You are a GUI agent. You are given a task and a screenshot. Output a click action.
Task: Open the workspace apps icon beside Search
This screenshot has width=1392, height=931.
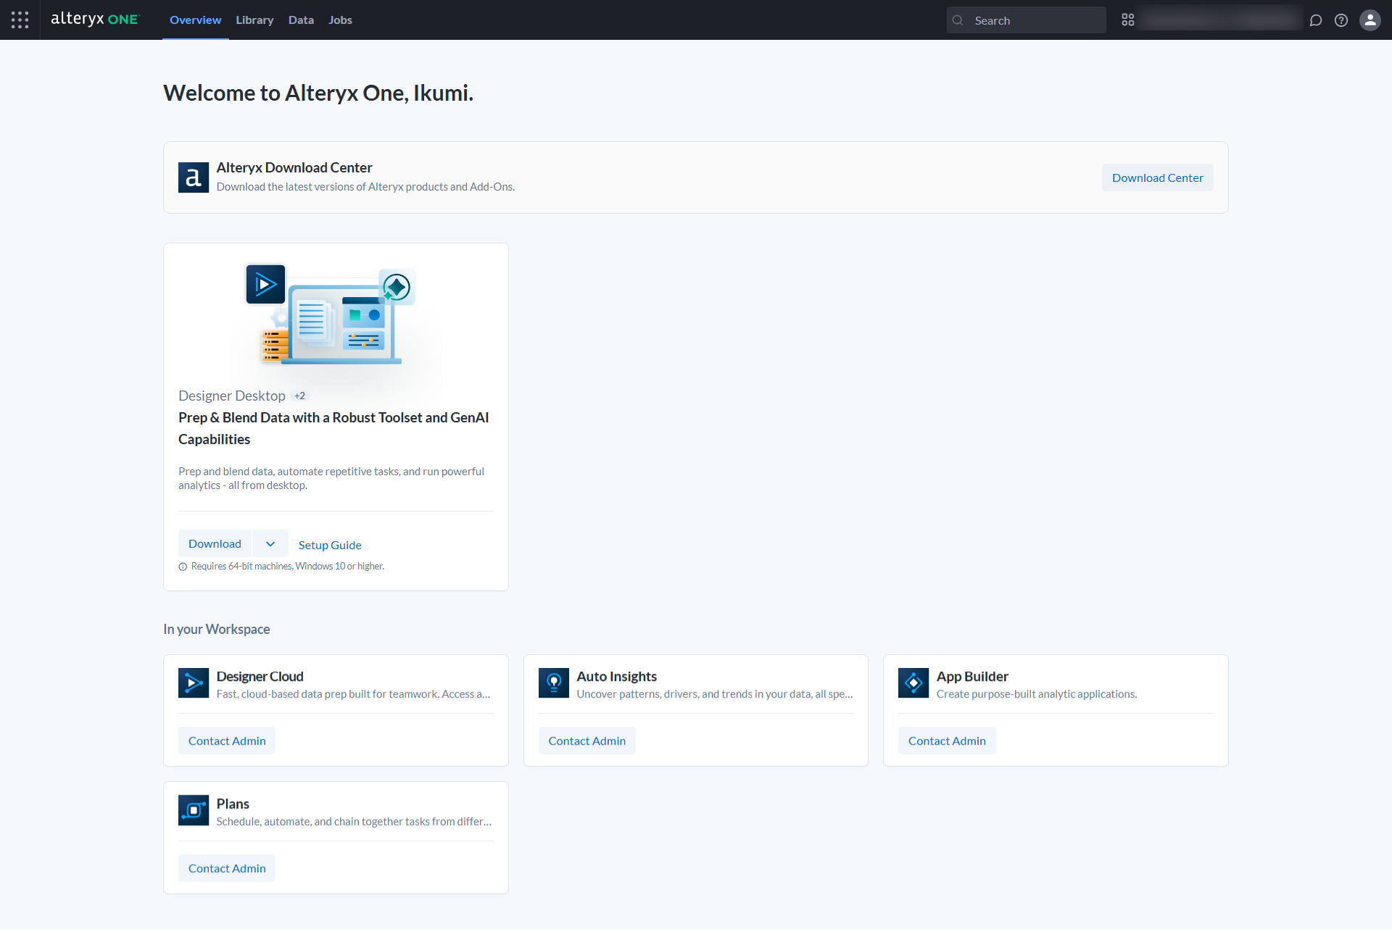[1127, 20]
